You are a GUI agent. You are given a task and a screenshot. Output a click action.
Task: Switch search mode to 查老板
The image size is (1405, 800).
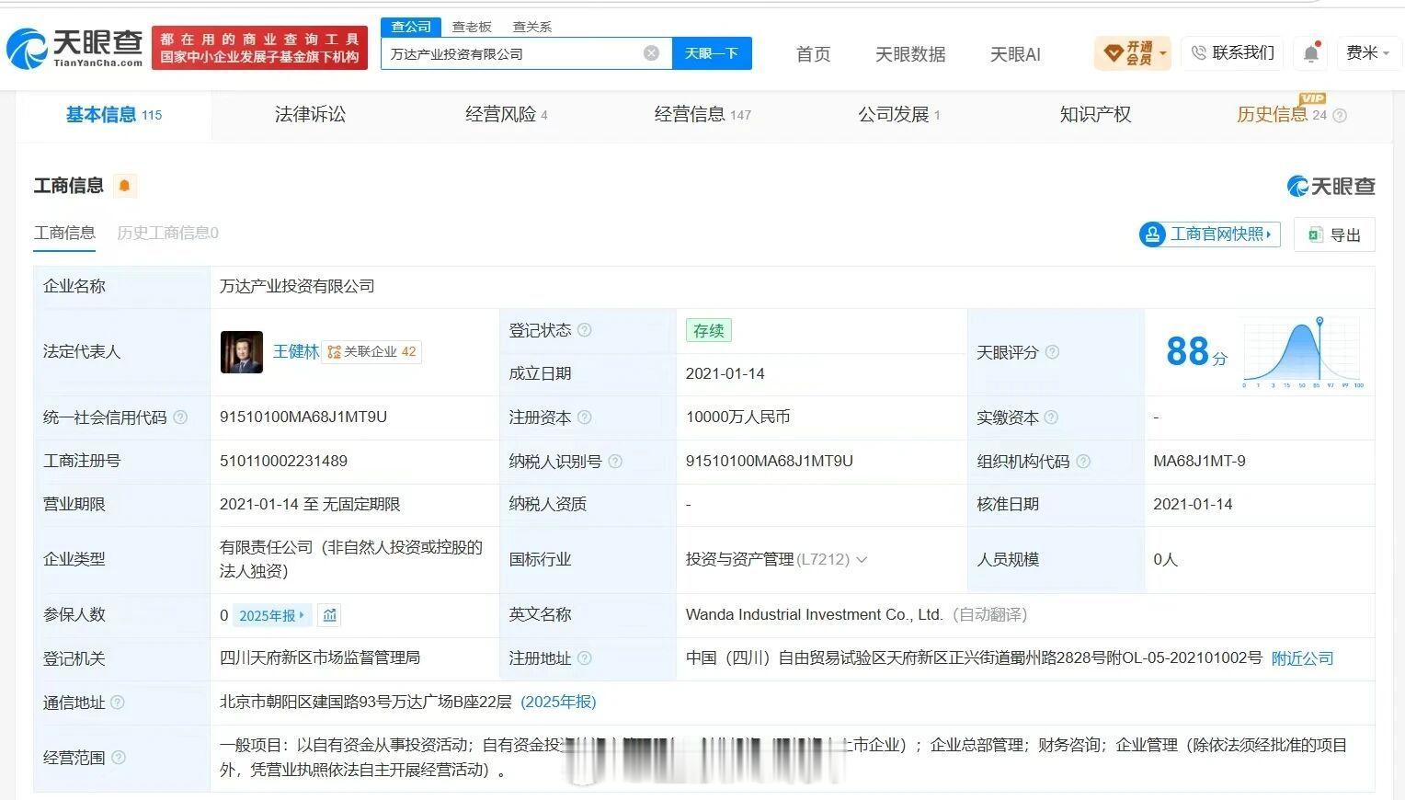pos(472,27)
